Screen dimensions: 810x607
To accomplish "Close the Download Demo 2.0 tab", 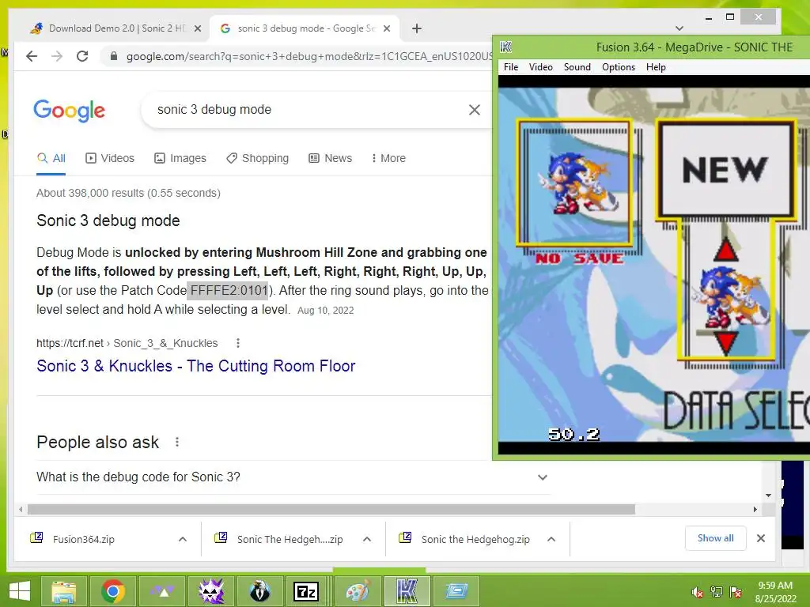I will pyautogui.click(x=197, y=29).
